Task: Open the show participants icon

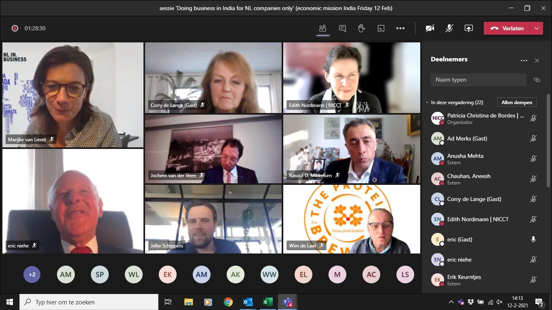Action: pyautogui.click(x=322, y=28)
